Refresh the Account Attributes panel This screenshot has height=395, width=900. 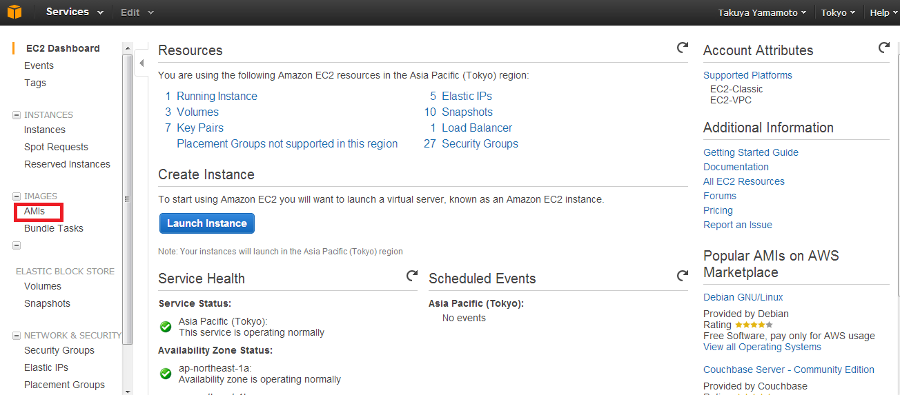pyautogui.click(x=884, y=48)
